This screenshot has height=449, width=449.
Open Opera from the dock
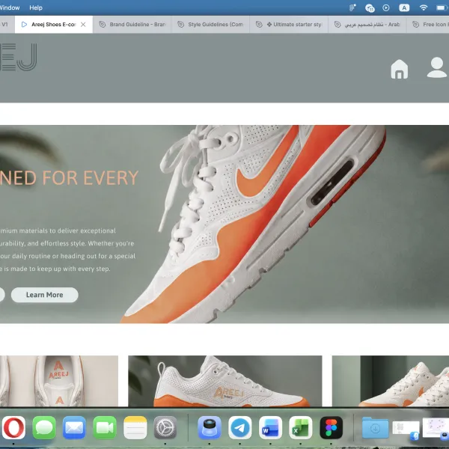click(13, 427)
